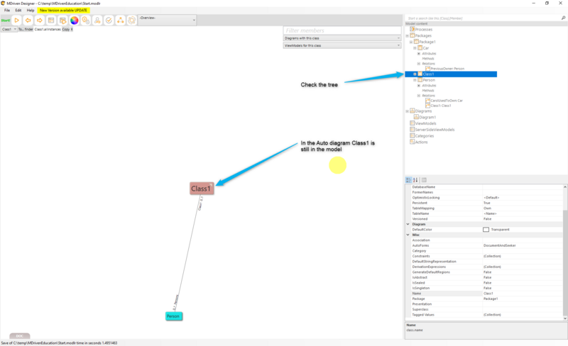
Task: Click the Copy button below the toolbar
Action: pyautogui.click(x=65, y=30)
